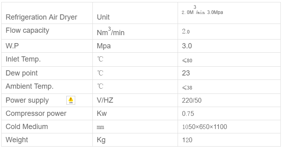Select the Ambient Temp. label

pyautogui.click(x=30, y=86)
